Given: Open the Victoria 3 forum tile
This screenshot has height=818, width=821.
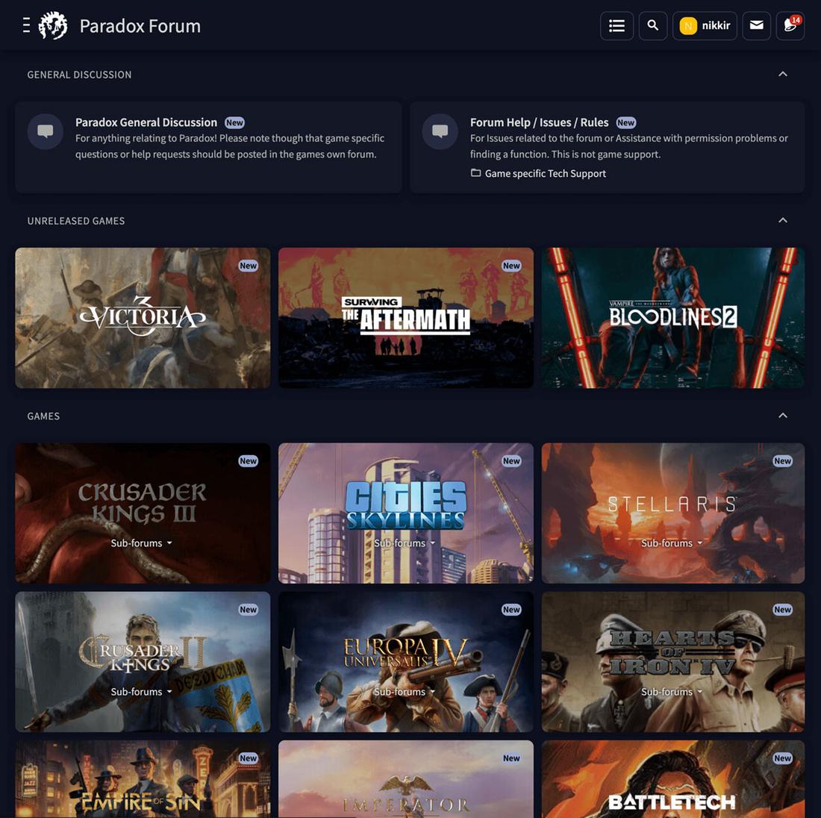Looking at the screenshot, I should [143, 318].
